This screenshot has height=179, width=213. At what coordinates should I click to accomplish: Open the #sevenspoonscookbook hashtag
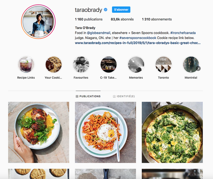[138, 38]
